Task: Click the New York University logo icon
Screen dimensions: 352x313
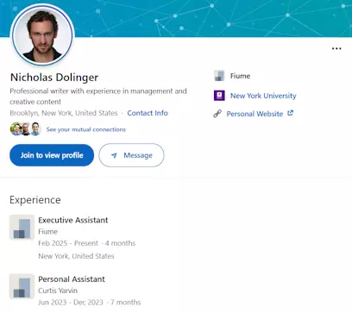Action: click(x=219, y=96)
